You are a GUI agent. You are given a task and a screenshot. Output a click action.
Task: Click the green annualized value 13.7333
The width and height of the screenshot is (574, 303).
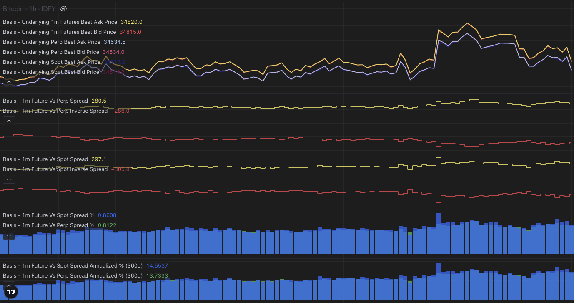point(157,275)
